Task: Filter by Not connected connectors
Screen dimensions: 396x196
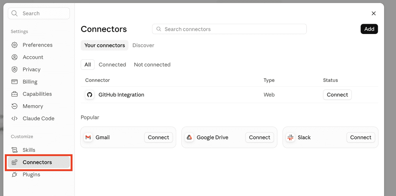Action: click(152, 65)
